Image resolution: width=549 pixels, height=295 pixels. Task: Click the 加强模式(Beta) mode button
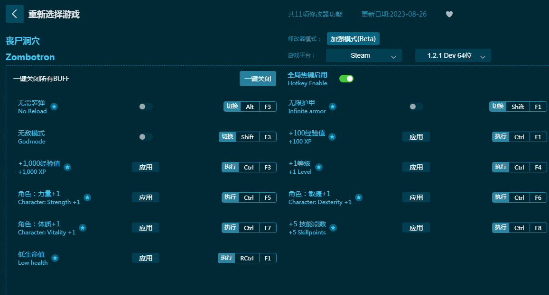tap(353, 39)
